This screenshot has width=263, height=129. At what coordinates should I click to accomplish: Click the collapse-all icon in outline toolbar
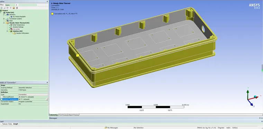11,8
